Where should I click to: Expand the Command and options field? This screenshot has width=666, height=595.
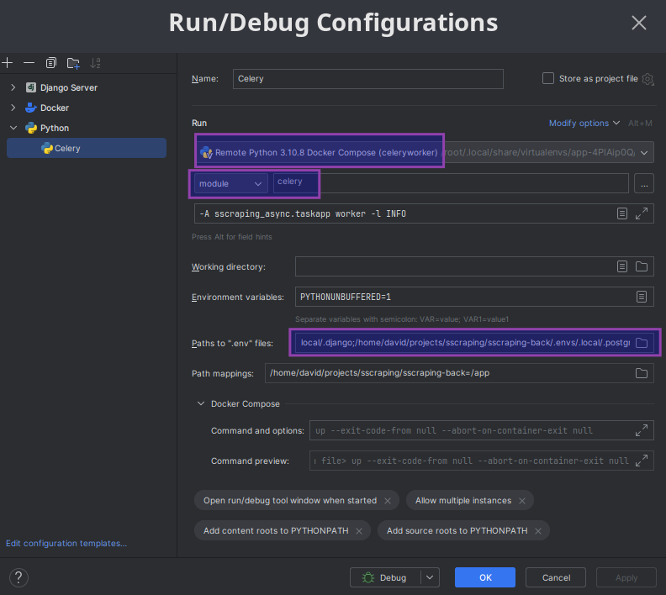[x=642, y=430]
